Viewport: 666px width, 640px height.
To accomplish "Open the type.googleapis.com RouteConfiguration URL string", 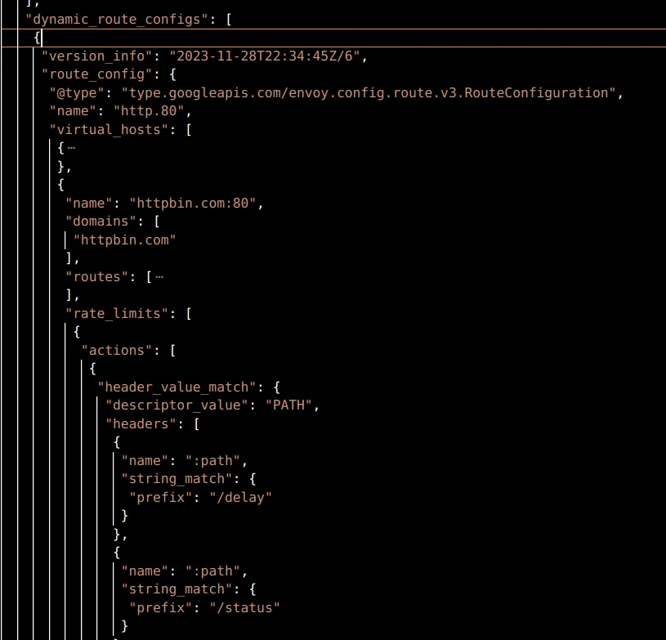I will 368,93.
